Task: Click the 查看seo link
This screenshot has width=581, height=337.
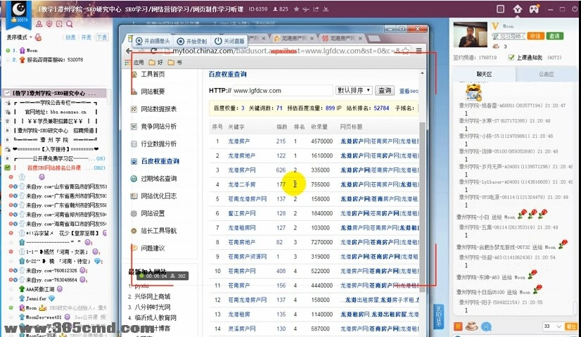Action: (409, 91)
